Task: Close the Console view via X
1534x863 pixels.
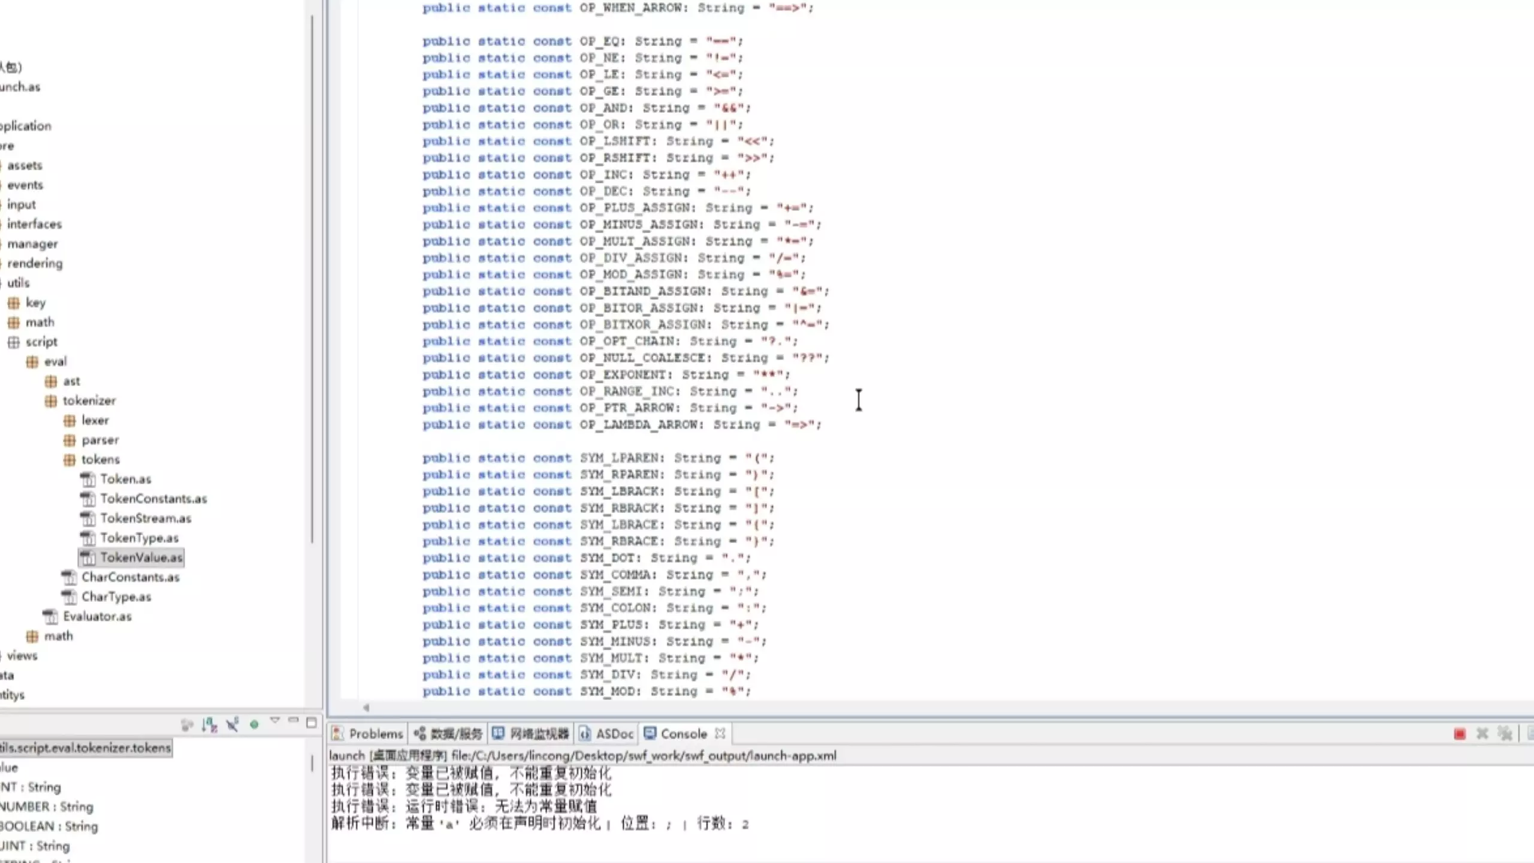Action: tap(720, 734)
